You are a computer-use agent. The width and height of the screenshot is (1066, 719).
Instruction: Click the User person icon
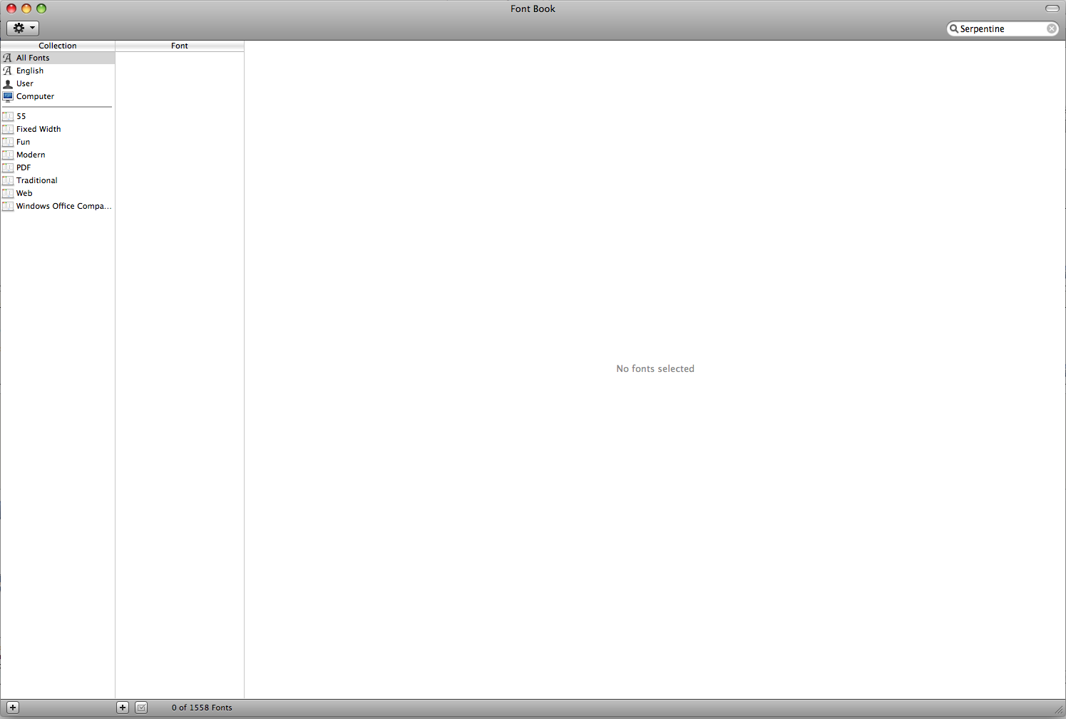click(8, 83)
